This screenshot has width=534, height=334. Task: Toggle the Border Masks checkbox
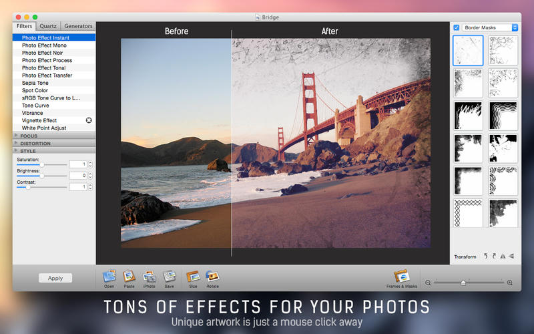coord(456,28)
